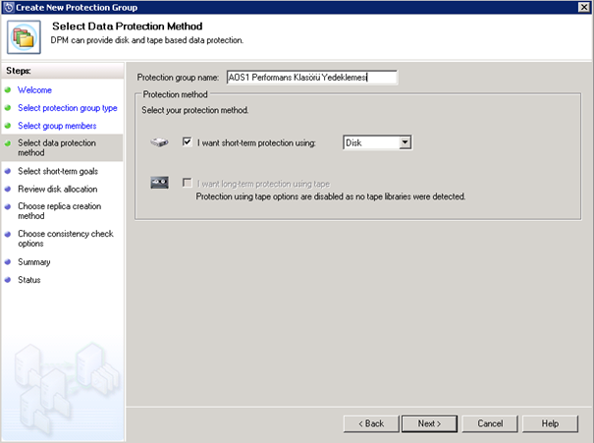
Task: Click the title bar DPM window icon
Action: click(8, 7)
